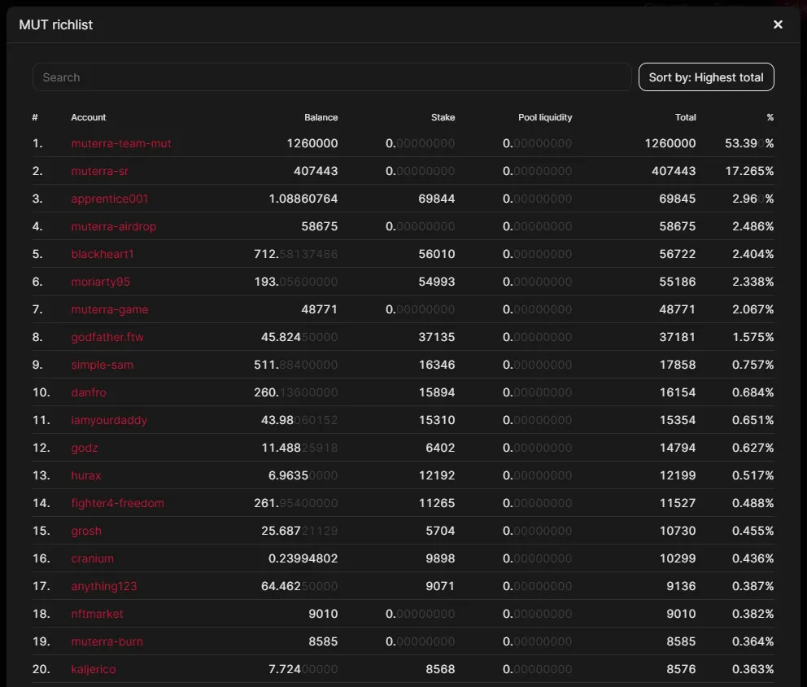Click the percentage 0.364%
This screenshot has height=687, width=807.
click(x=753, y=641)
